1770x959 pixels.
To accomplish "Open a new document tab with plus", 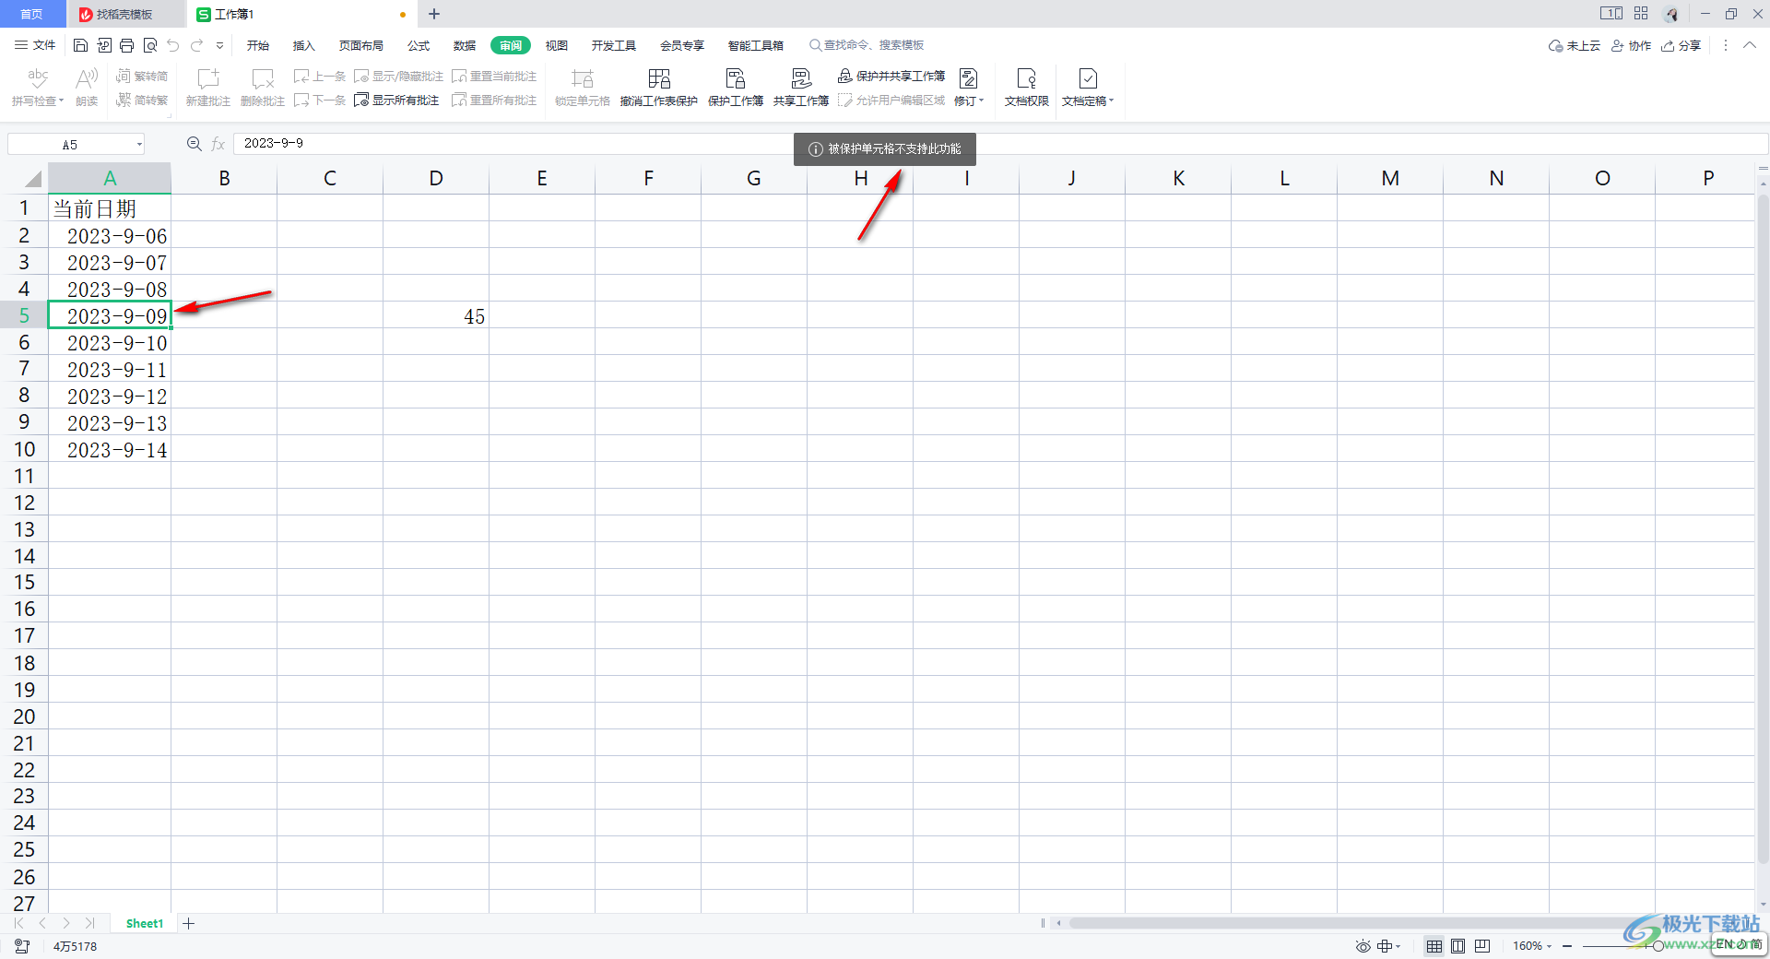I will (434, 14).
